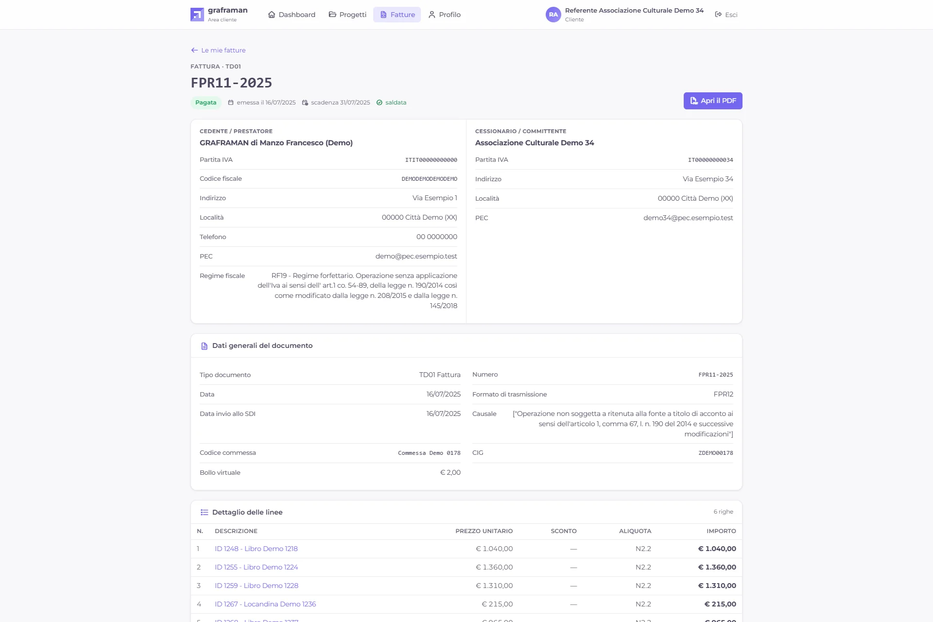Click the Esci logout link
Viewport: 933px width, 622px height.
click(726, 15)
